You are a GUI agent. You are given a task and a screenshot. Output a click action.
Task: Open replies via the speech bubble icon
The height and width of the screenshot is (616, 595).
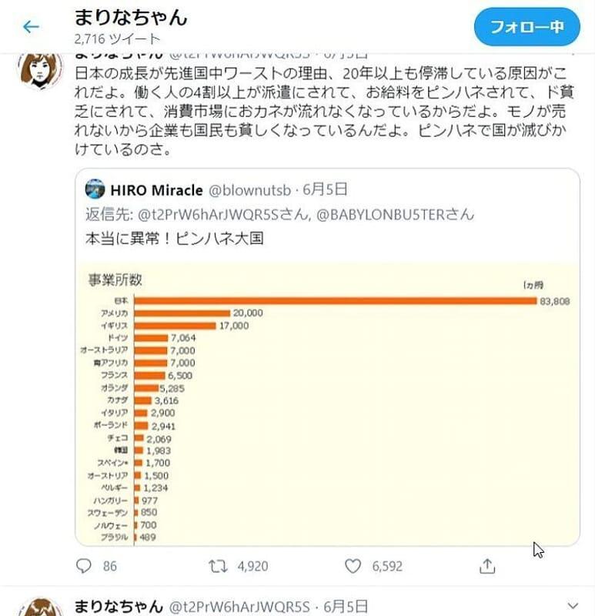(x=84, y=566)
